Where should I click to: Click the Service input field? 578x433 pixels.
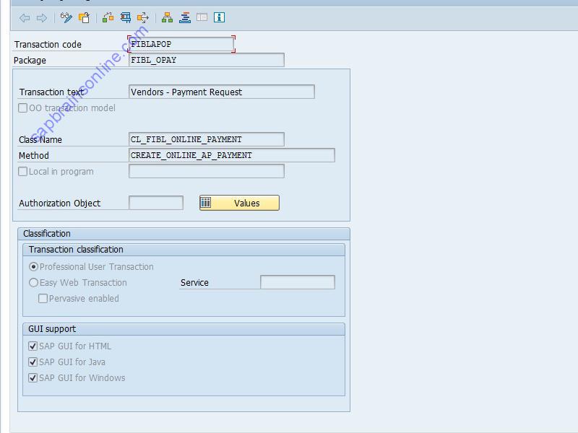coord(298,282)
